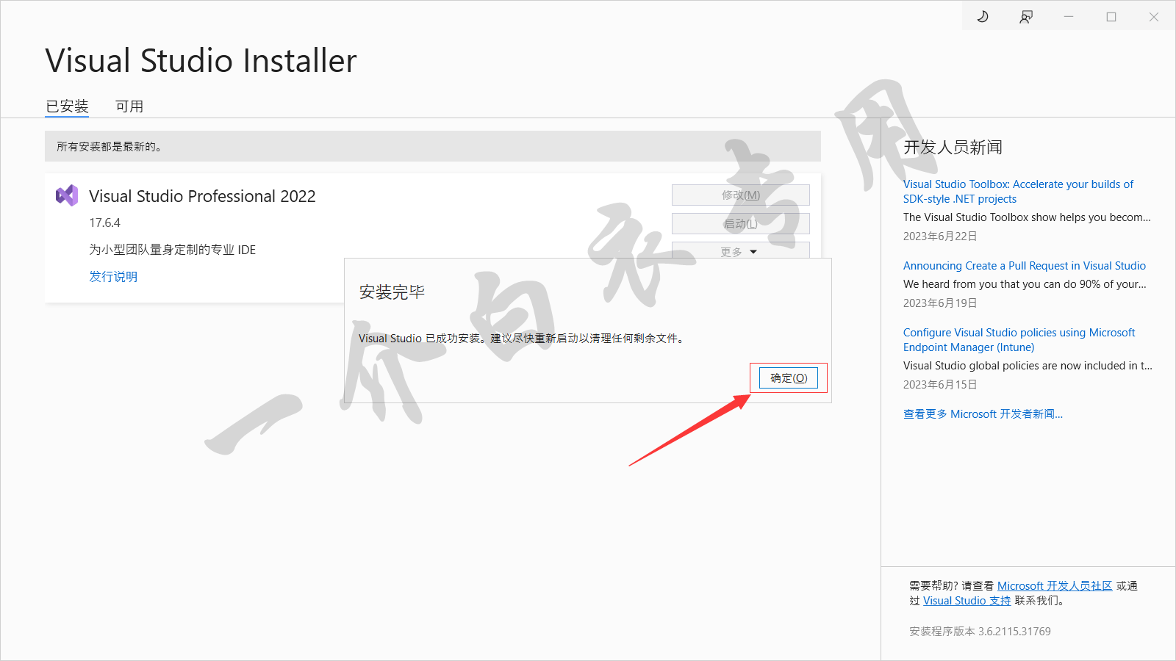The image size is (1176, 661).
Task: Click installer version 3.6.2115.31769 text
Action: pos(980,631)
